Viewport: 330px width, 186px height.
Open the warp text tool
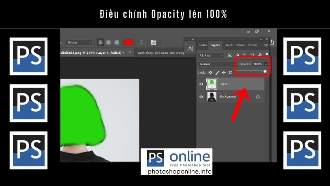coord(141,43)
